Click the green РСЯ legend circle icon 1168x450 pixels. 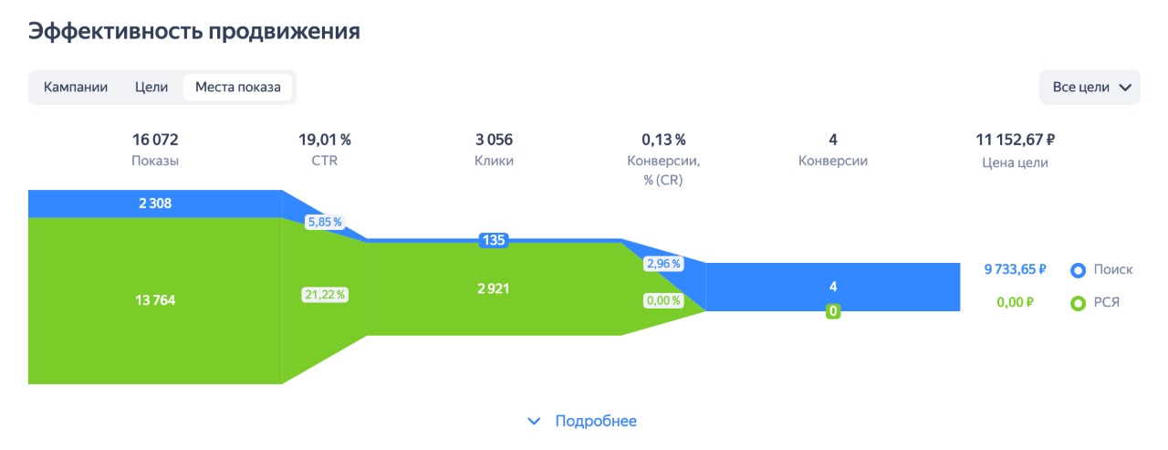click(x=1078, y=303)
